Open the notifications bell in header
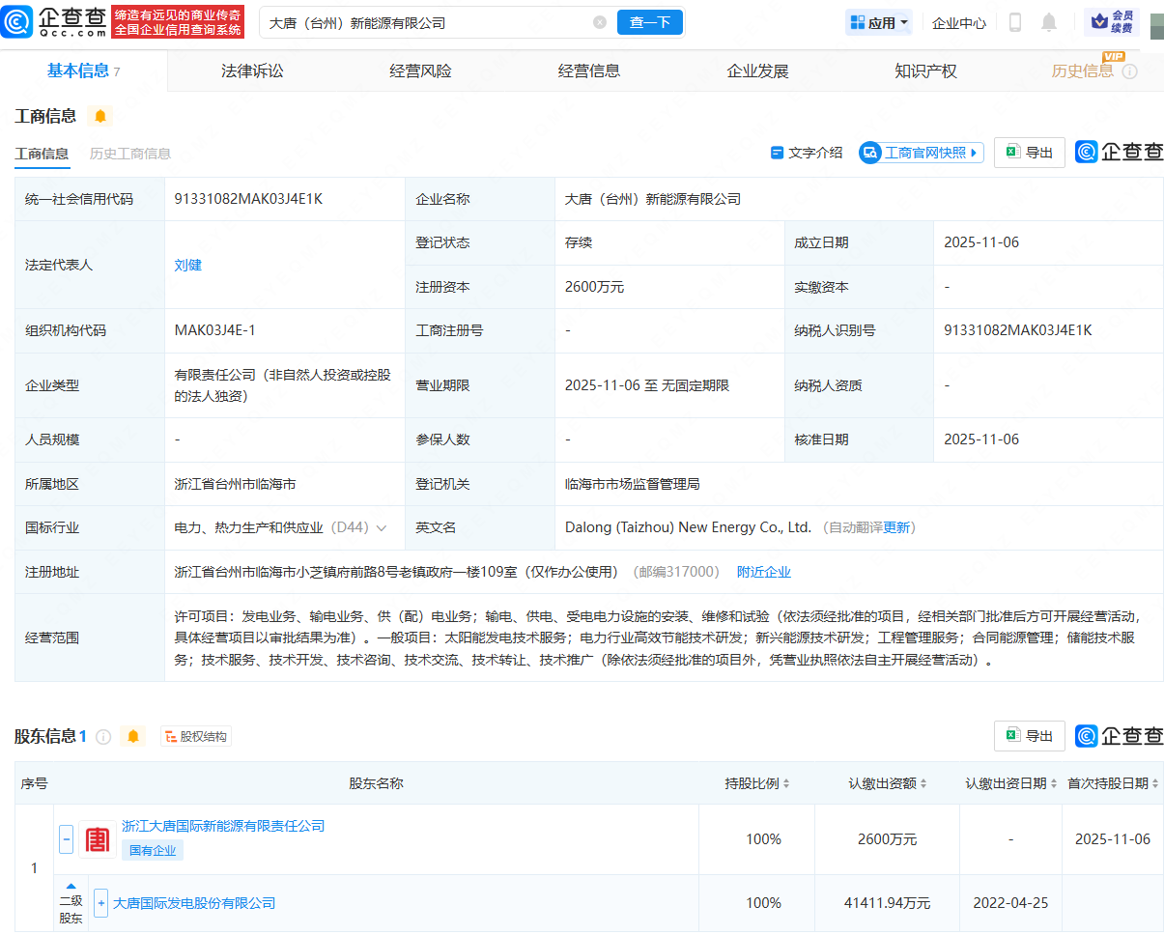Screen dimensions: 1164x935 pyautogui.click(x=1049, y=22)
